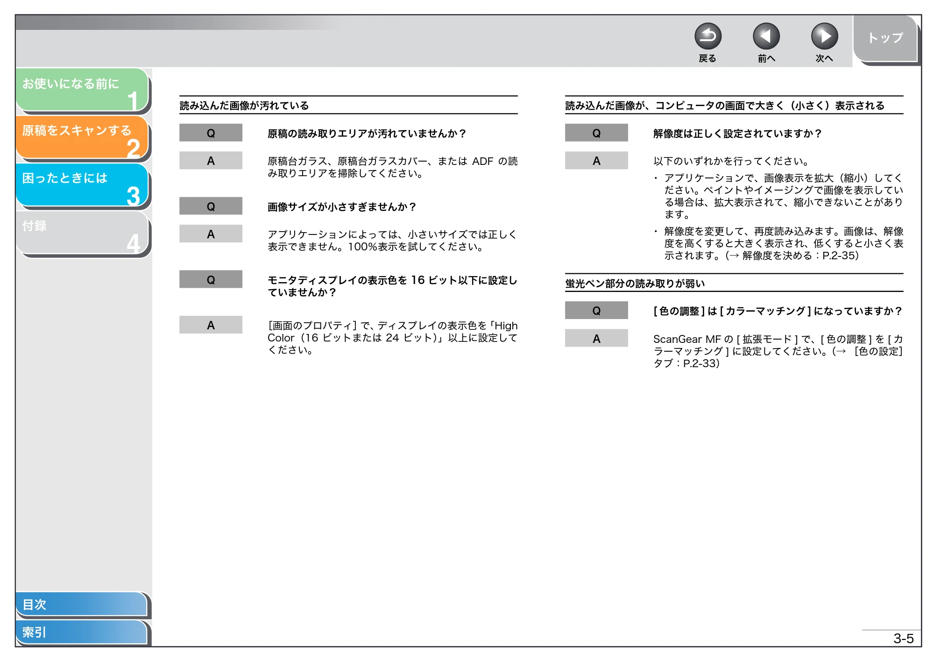Click question 画像サイズが小さすぎませんか？
This screenshot has width=934, height=661.
pyautogui.click(x=342, y=207)
